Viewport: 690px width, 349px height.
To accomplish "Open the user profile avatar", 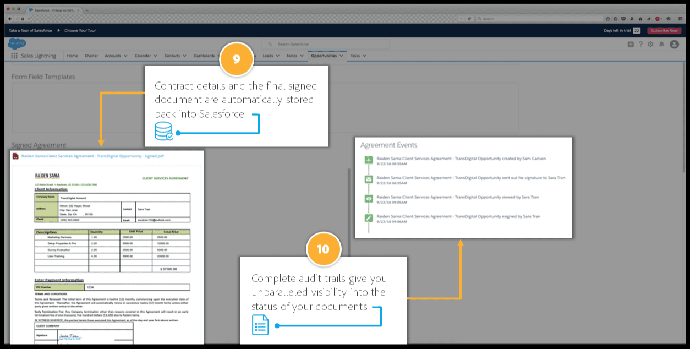I will (674, 44).
